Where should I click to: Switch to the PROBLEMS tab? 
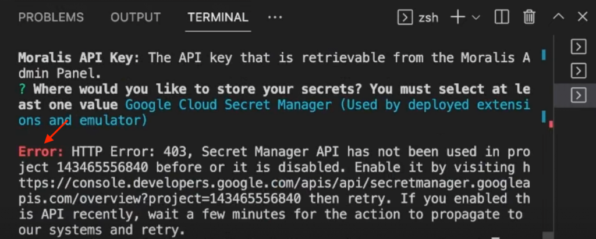(x=51, y=17)
